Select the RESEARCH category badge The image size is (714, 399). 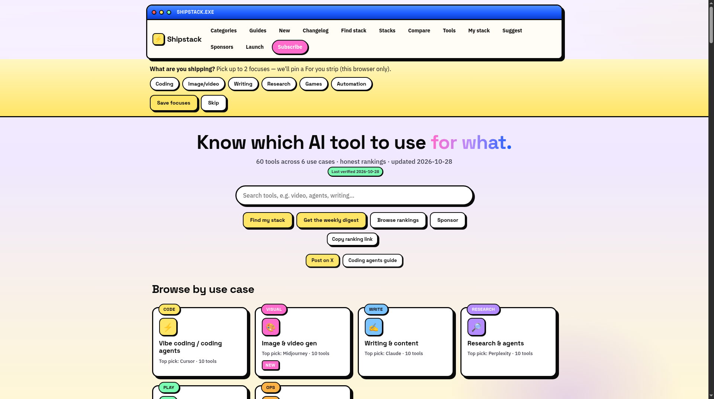[x=483, y=309]
